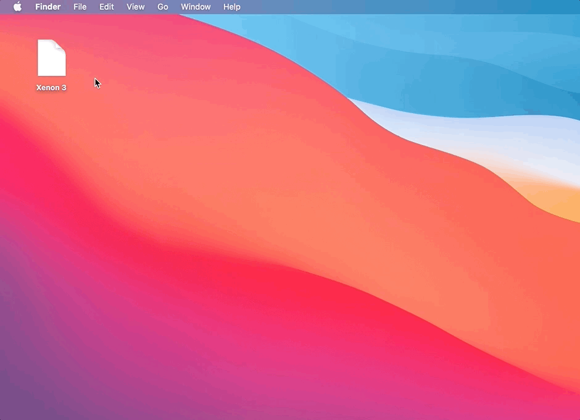Screen dimensions: 580x420
Task: Click the File menu in the menu bar
Action: 80,7
